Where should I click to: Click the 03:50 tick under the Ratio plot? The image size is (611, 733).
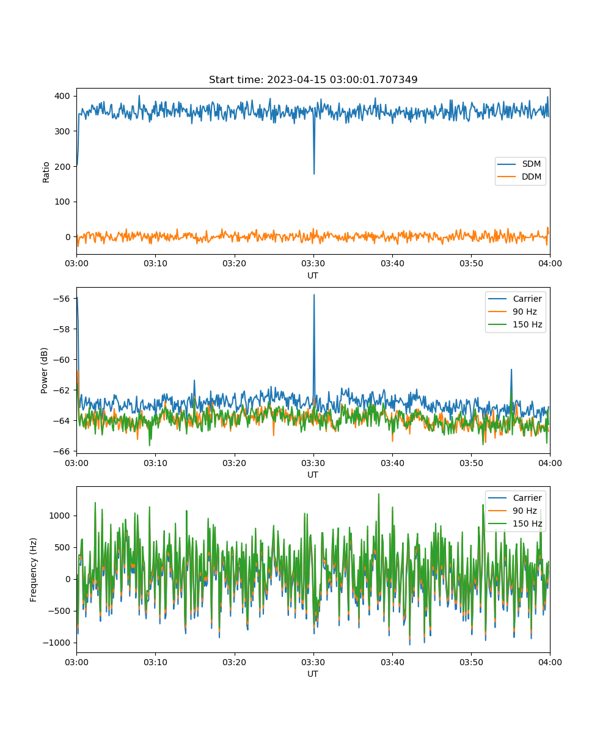(470, 263)
